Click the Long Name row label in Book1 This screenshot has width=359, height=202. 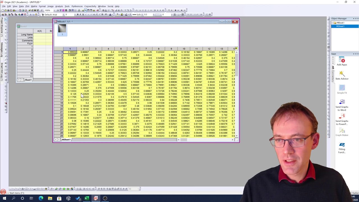pyautogui.click(x=26, y=35)
